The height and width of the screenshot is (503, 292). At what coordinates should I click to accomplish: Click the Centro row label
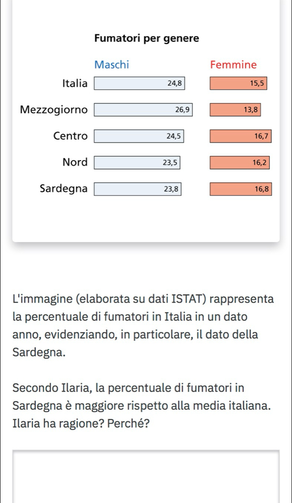pyautogui.click(x=71, y=136)
